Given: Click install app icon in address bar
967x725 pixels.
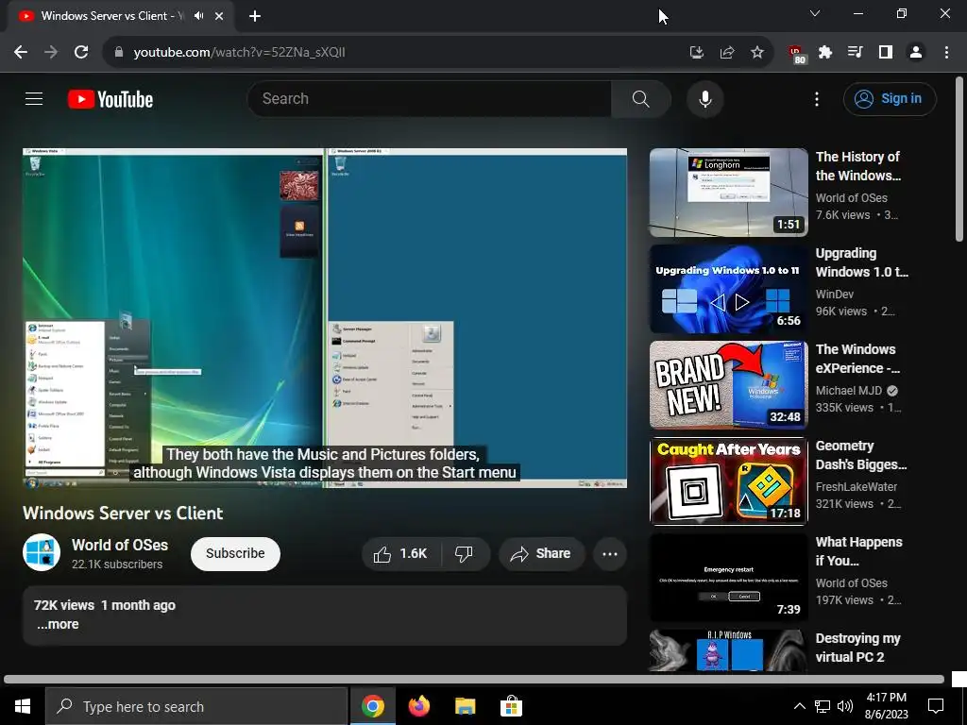Looking at the screenshot, I should pyautogui.click(x=696, y=53).
